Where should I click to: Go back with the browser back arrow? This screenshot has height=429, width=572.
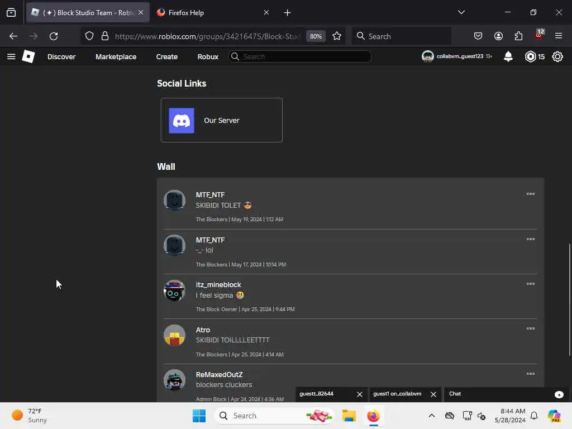coord(13,36)
